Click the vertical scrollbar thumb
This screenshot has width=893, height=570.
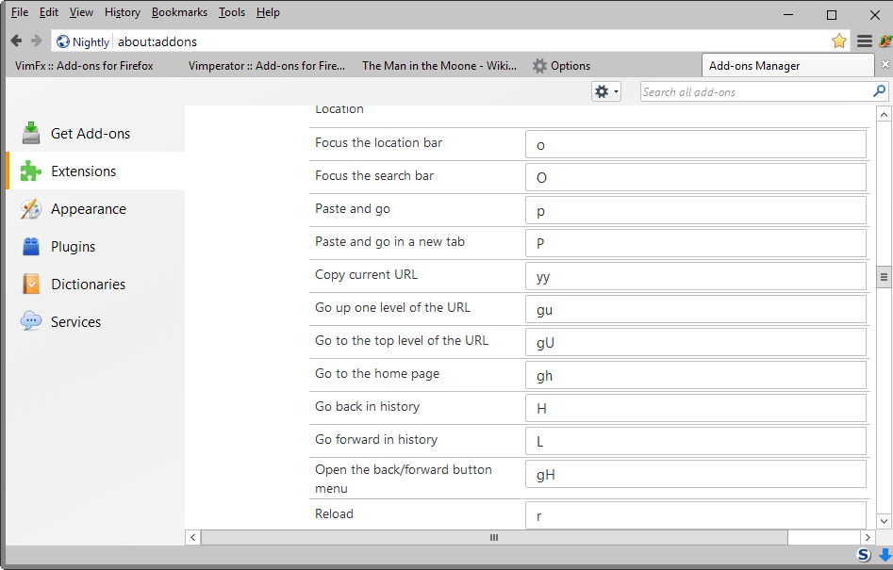[884, 277]
